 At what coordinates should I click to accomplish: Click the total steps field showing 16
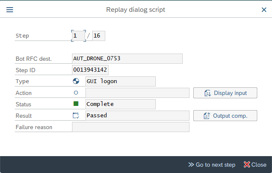click(99, 36)
